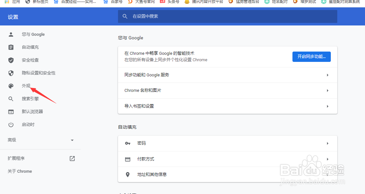Viewport: 365px width, 194px height.
Task: Click the 开启同步功能 button
Action: (x=311, y=57)
